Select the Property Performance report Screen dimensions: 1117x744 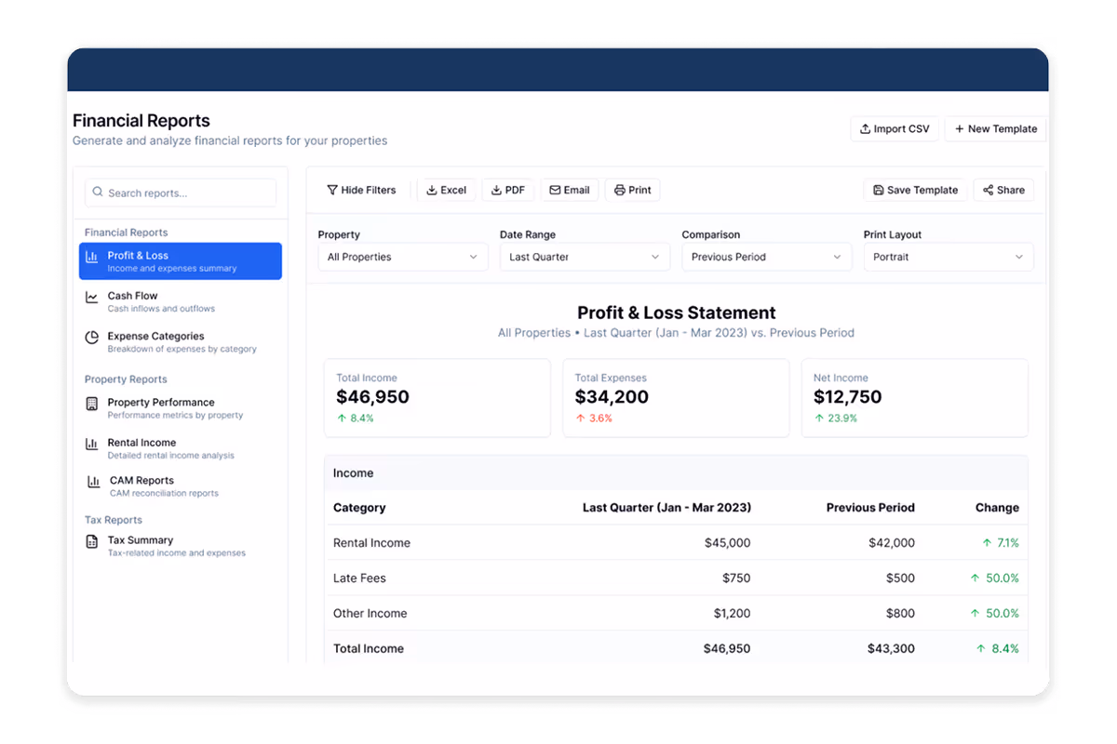pos(181,408)
